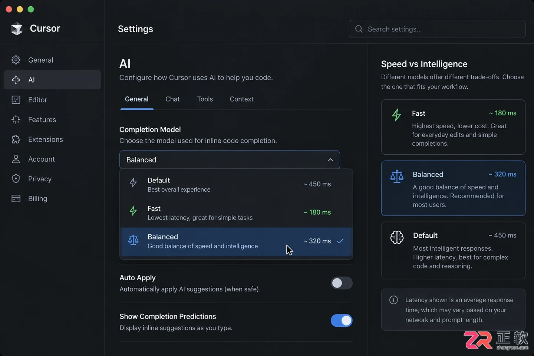Click the lightning icon beside Default option

(133, 182)
